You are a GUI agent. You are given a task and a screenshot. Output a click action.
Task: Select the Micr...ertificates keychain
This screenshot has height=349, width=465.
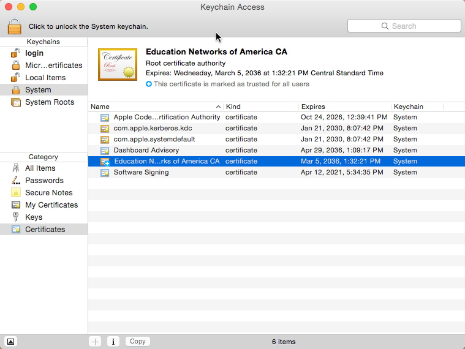point(54,65)
